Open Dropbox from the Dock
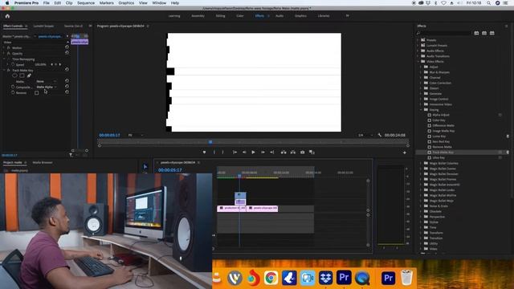This screenshot has width=514, height=289. click(x=325, y=279)
